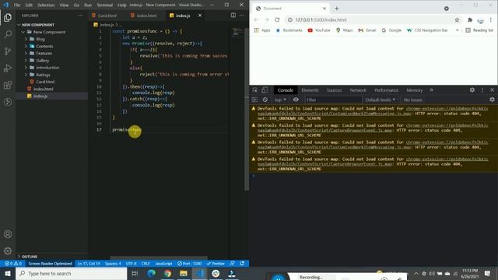Image resolution: width=498 pixels, height=280 pixels.
Task: Open DevTools customize menu dots
Action: [482, 90]
